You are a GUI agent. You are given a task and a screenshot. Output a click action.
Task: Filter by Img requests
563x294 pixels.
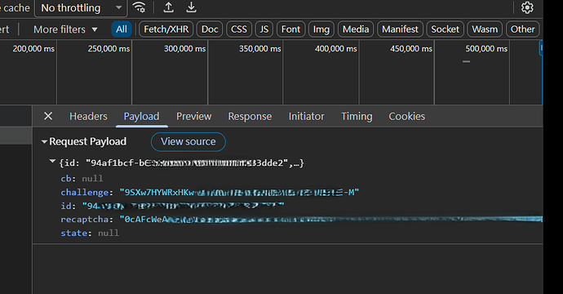(x=321, y=29)
